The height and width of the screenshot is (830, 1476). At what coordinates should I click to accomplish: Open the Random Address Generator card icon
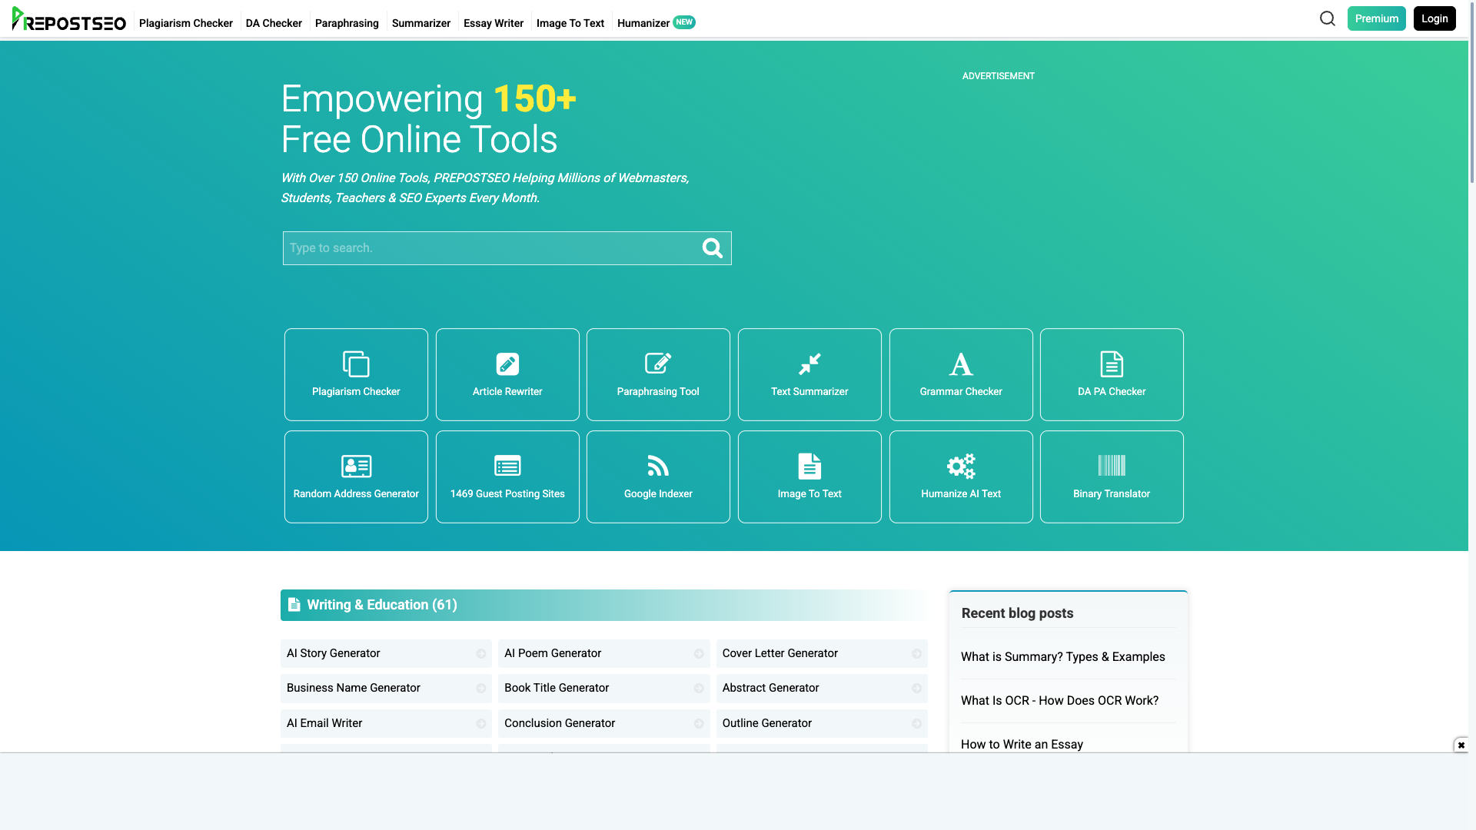coord(356,466)
